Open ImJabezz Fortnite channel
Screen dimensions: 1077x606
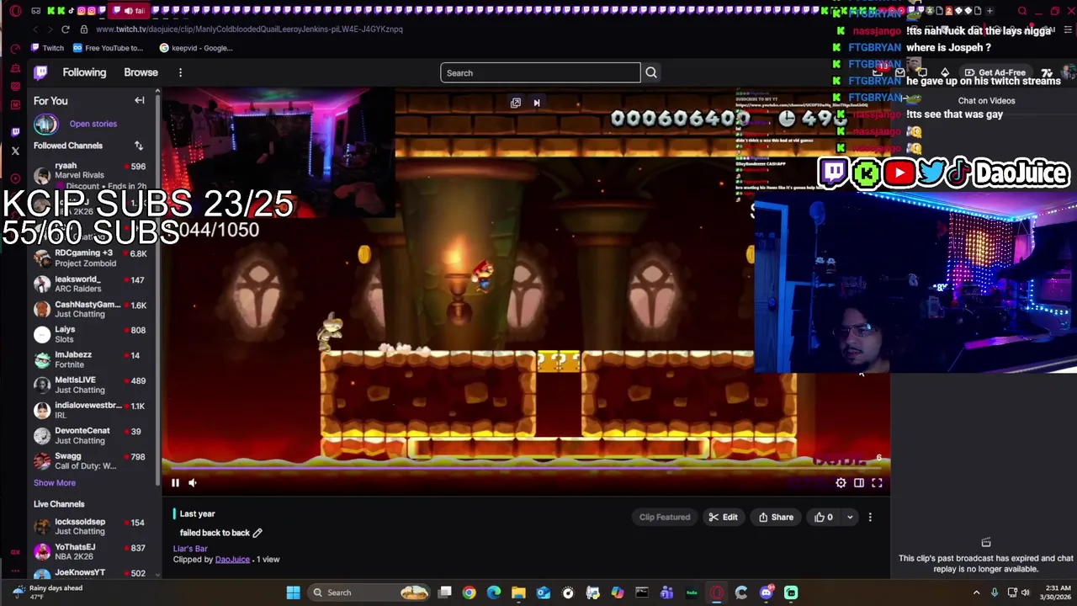90,359
